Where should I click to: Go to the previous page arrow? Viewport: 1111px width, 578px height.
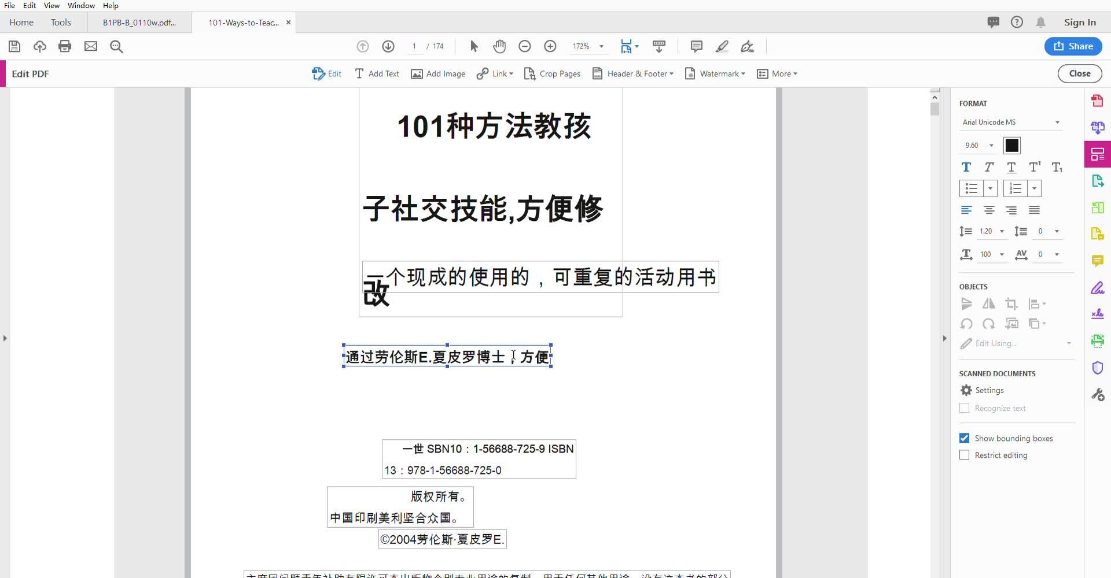pyautogui.click(x=363, y=46)
